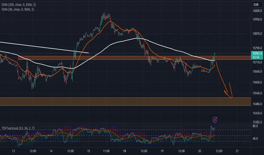The image size is (264, 155).
Task: Click the 15430.0 price axis label
Action: 257,113
